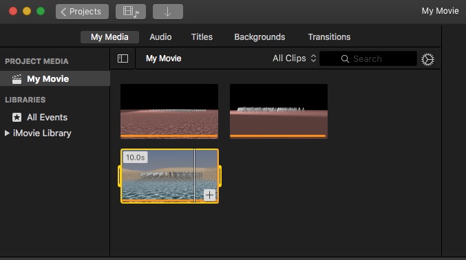Select iMovie Library in the sidebar
The height and width of the screenshot is (260, 466).
click(42, 133)
